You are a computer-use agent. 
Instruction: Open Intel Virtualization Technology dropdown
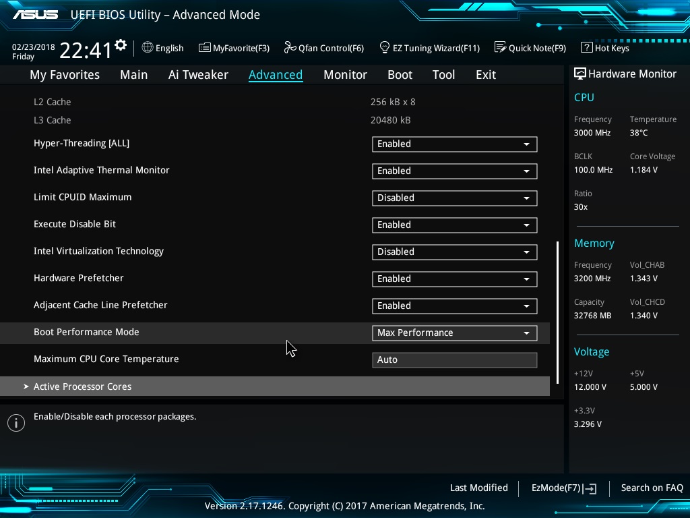click(454, 252)
